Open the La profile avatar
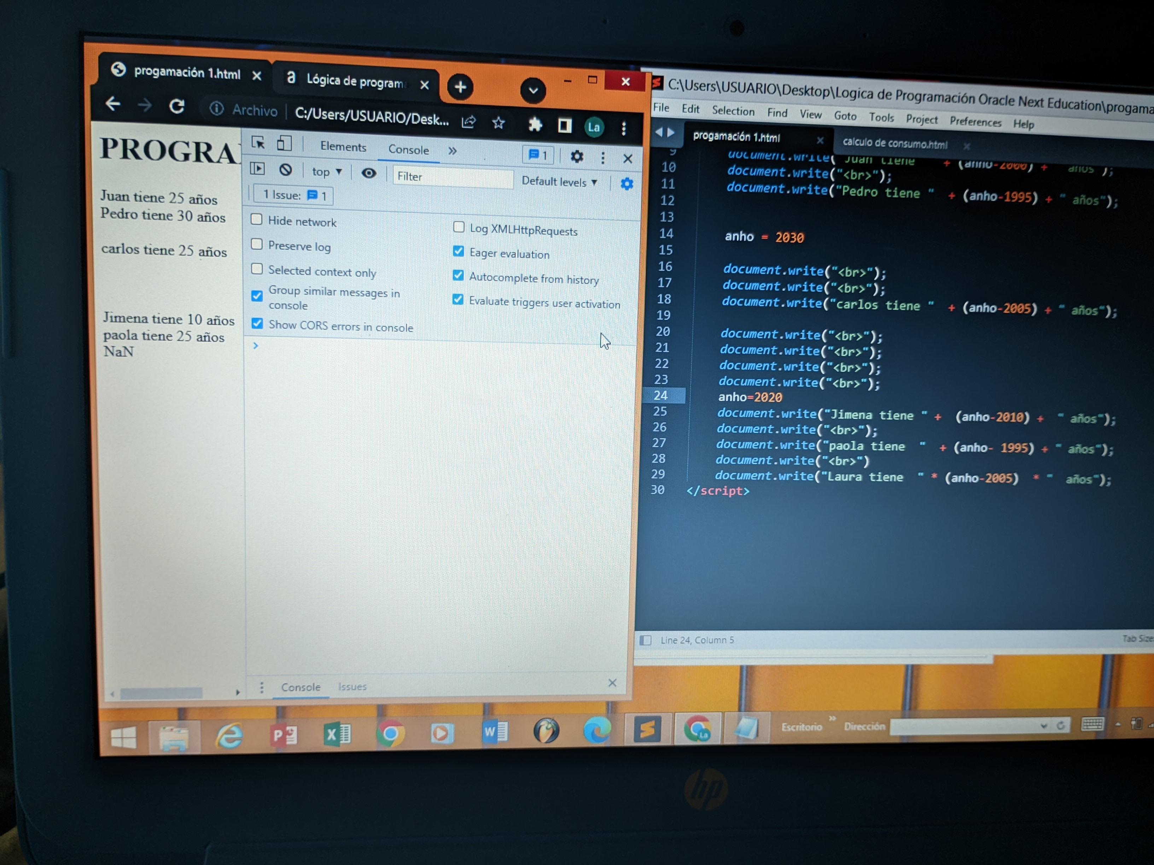Viewport: 1154px width, 865px height. 594,127
